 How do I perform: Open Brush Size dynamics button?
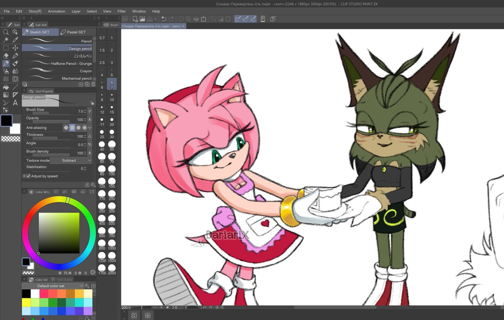[89, 111]
